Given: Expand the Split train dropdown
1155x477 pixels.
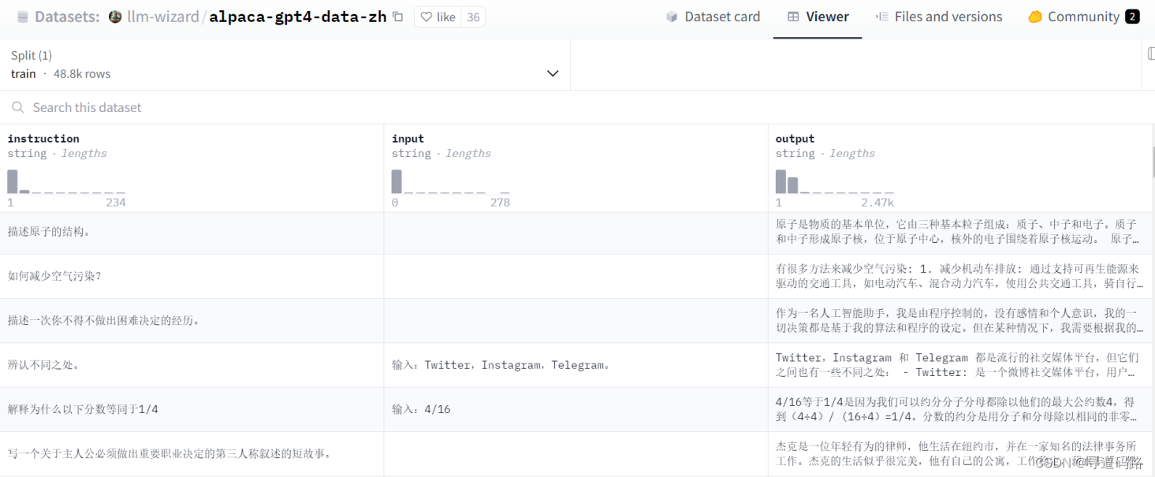Looking at the screenshot, I should [x=553, y=73].
